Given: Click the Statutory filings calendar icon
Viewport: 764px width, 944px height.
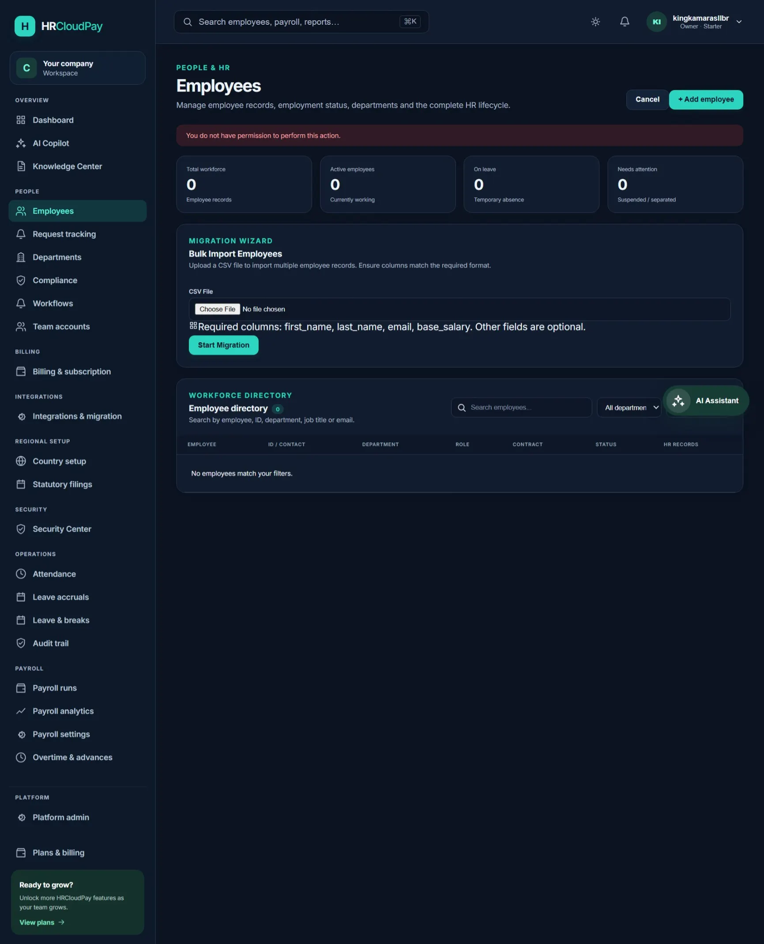Looking at the screenshot, I should (21, 484).
